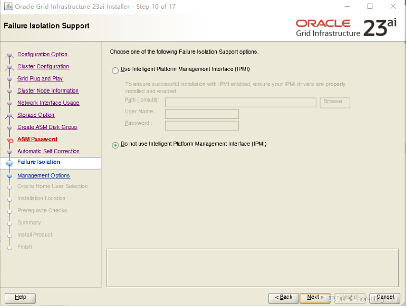The image size is (406, 306).
Task: Open Network Interface Usage step
Action: click(x=48, y=103)
